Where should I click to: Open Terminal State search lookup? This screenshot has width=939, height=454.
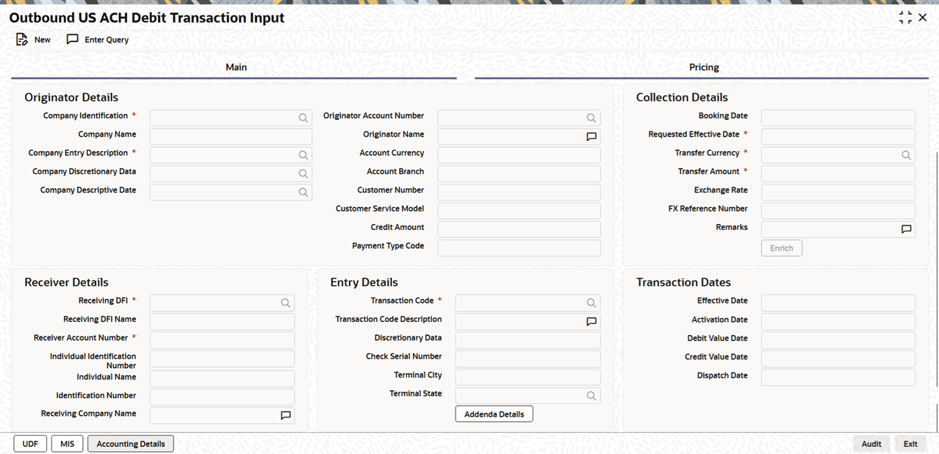[591, 395]
